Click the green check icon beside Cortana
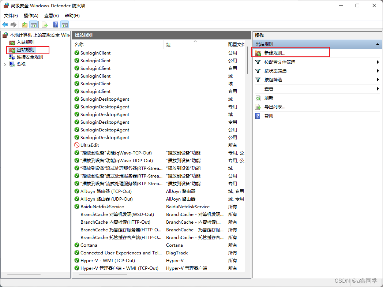This screenshot has width=383, height=287. point(77,245)
